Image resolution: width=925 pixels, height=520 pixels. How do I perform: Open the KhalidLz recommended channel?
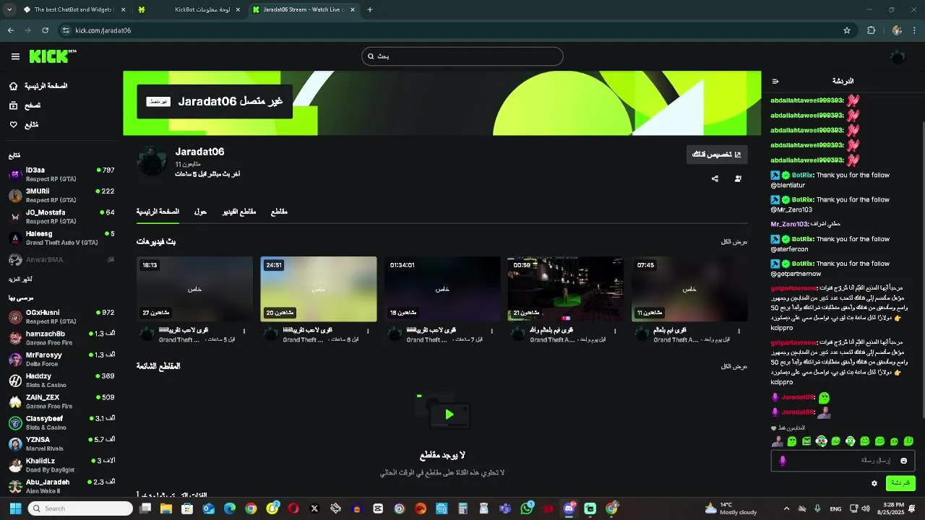click(61, 464)
